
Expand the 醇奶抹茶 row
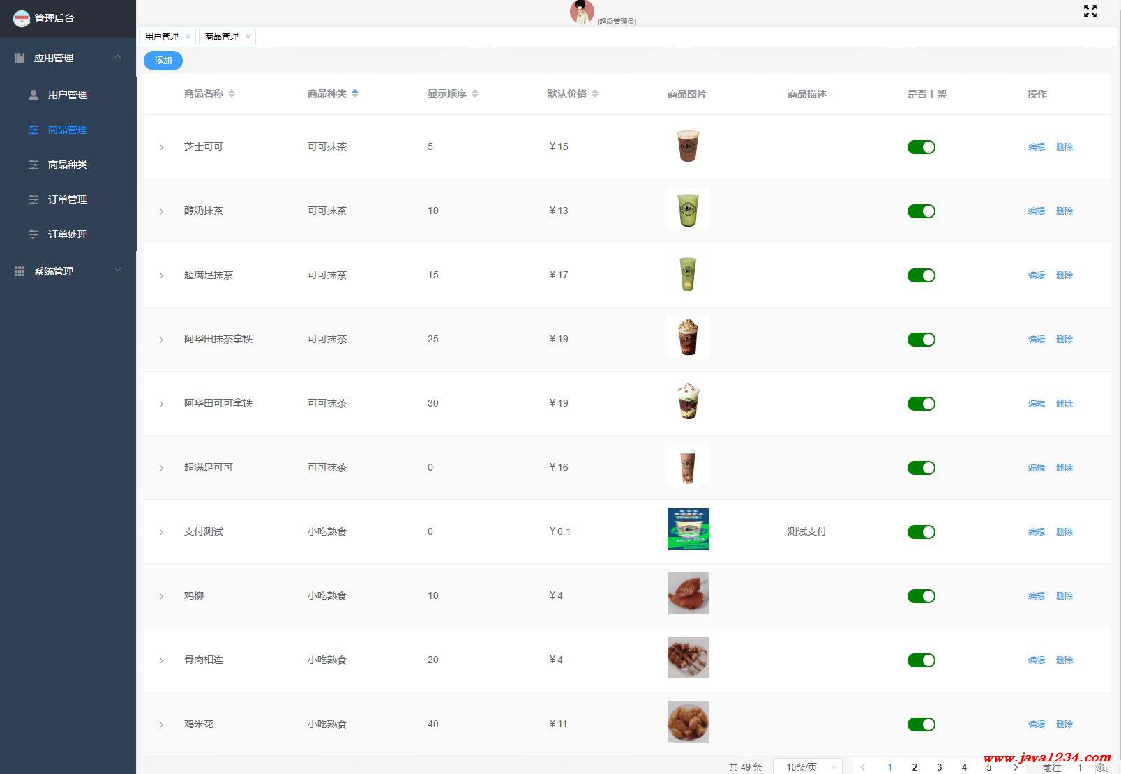161,211
